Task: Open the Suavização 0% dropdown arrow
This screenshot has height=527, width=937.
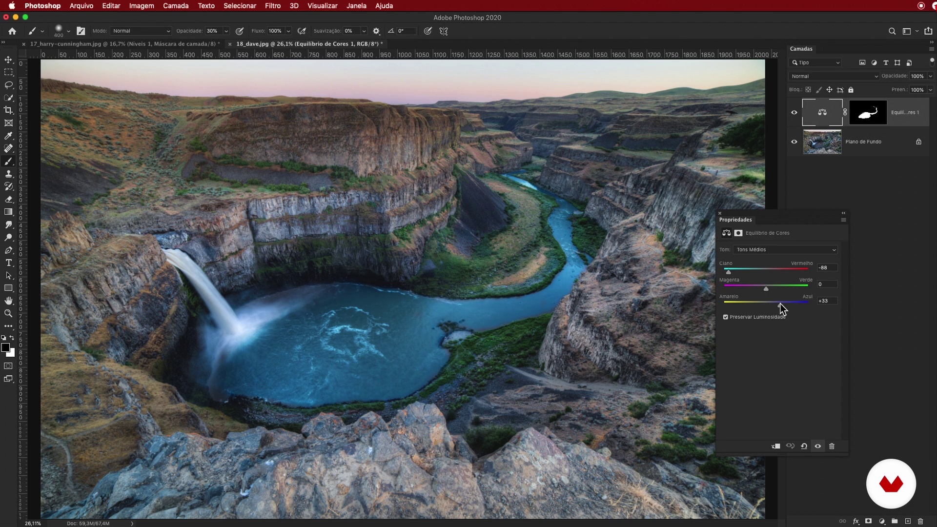Action: pyautogui.click(x=364, y=31)
